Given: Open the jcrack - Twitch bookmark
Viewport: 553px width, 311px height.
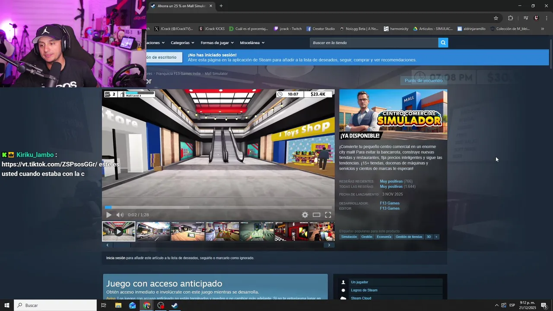Looking at the screenshot, I should pos(288,29).
